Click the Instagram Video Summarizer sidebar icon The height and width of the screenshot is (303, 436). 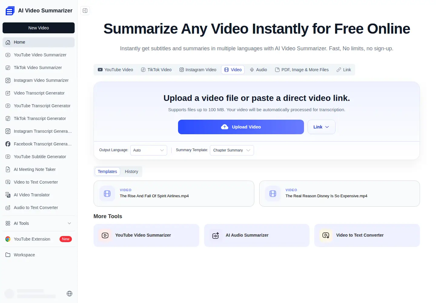(8, 80)
